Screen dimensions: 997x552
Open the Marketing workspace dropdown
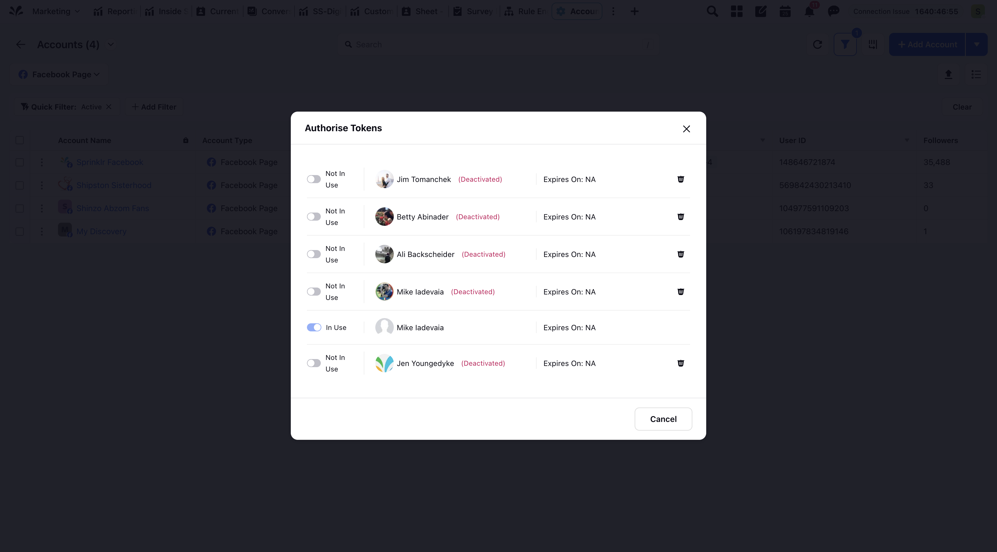click(56, 11)
